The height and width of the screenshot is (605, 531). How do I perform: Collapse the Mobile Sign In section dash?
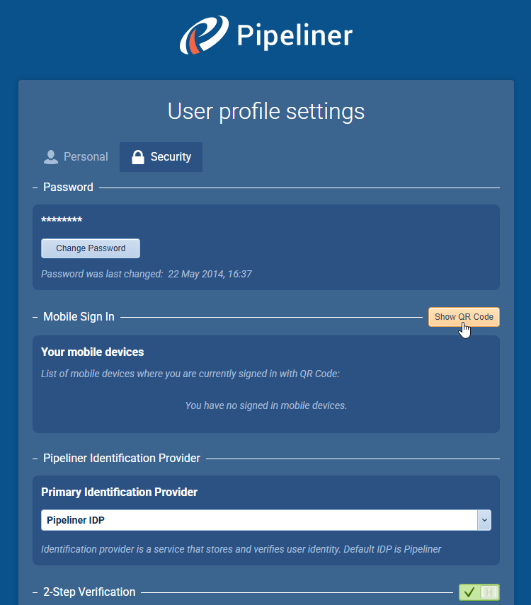click(x=35, y=317)
